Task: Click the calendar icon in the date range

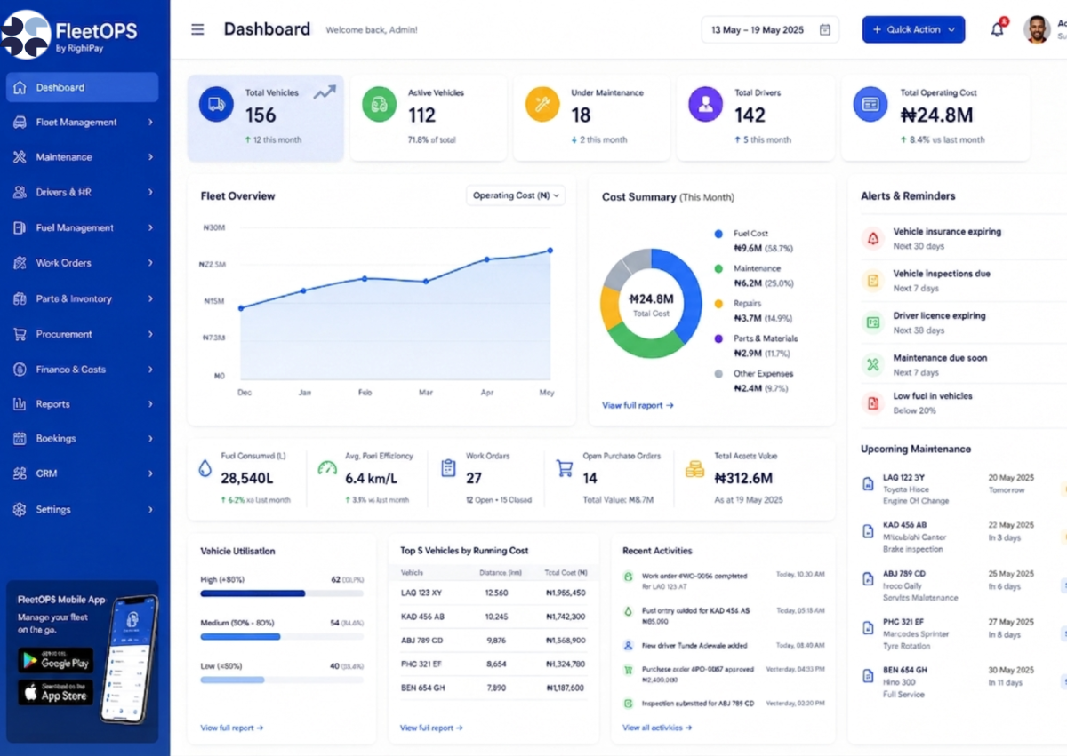Action: [825, 29]
